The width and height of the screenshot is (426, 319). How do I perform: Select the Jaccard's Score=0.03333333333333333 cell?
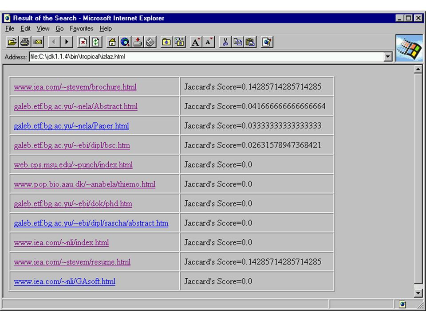(x=257, y=126)
